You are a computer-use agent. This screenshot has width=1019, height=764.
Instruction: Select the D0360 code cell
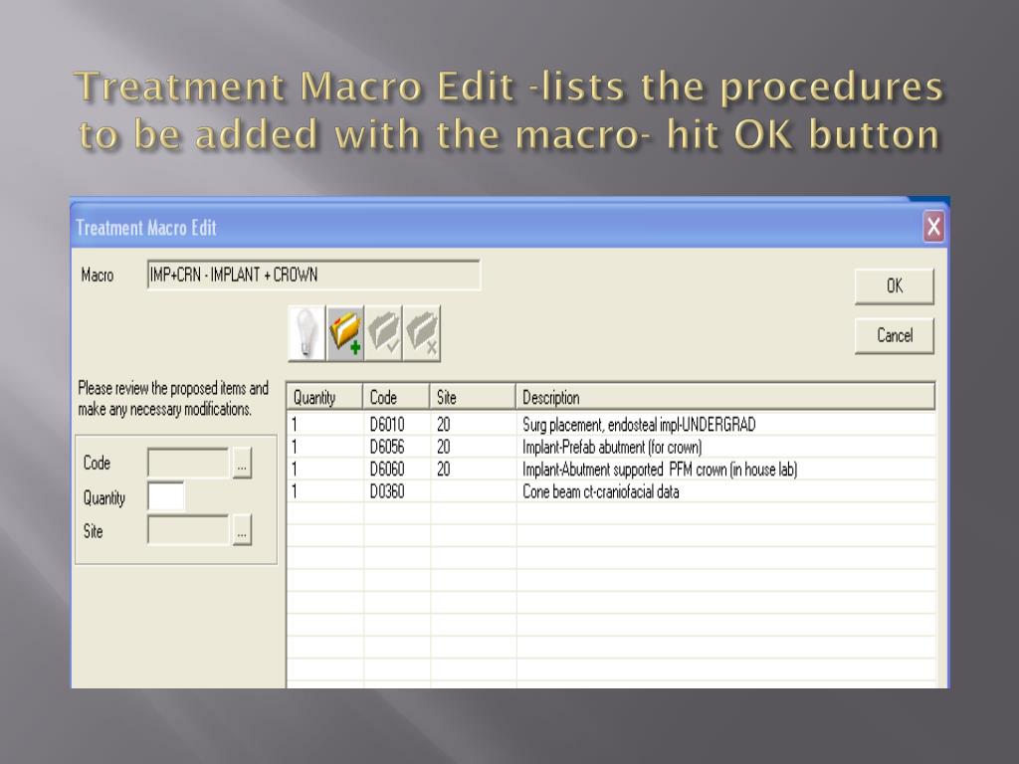[387, 491]
